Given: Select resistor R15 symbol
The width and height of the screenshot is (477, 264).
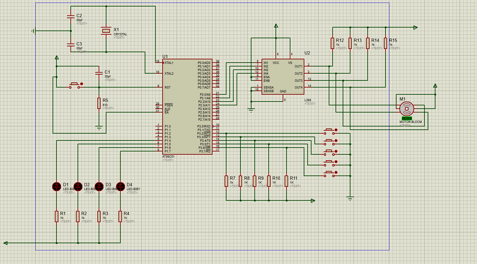Looking at the screenshot, I should pos(385,43).
